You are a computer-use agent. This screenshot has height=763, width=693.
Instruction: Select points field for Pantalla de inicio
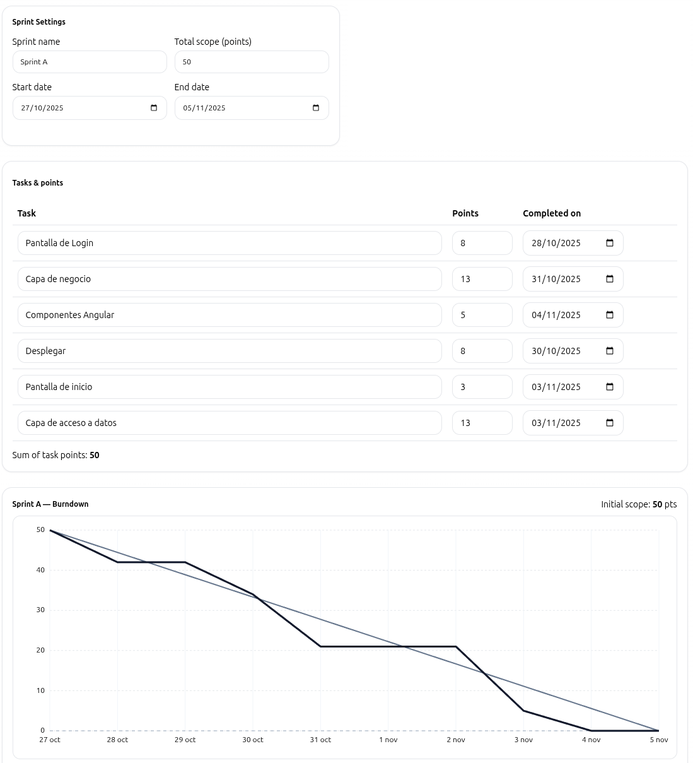482,387
